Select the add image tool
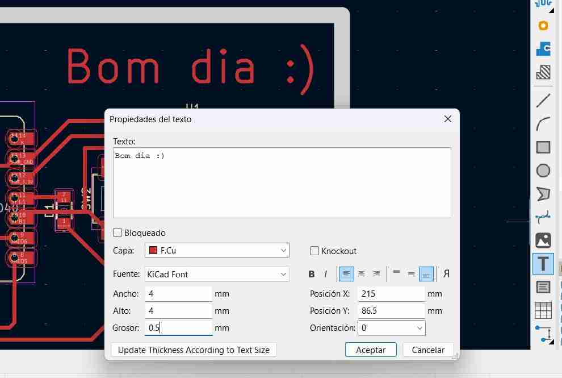Image resolution: width=562 pixels, height=378 pixels. (x=543, y=240)
